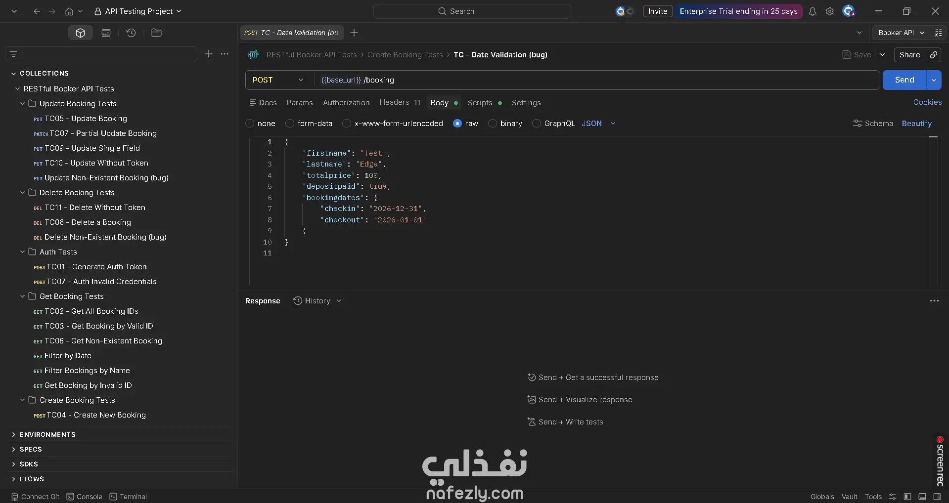
Task: Toggle the left sidebar layout icon
Action: coord(907,497)
